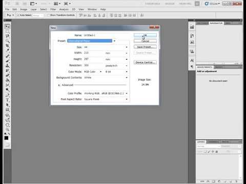The height and width of the screenshot is (184, 246).
Task: Open the Size dropdown showing A4
Action: click(106, 47)
